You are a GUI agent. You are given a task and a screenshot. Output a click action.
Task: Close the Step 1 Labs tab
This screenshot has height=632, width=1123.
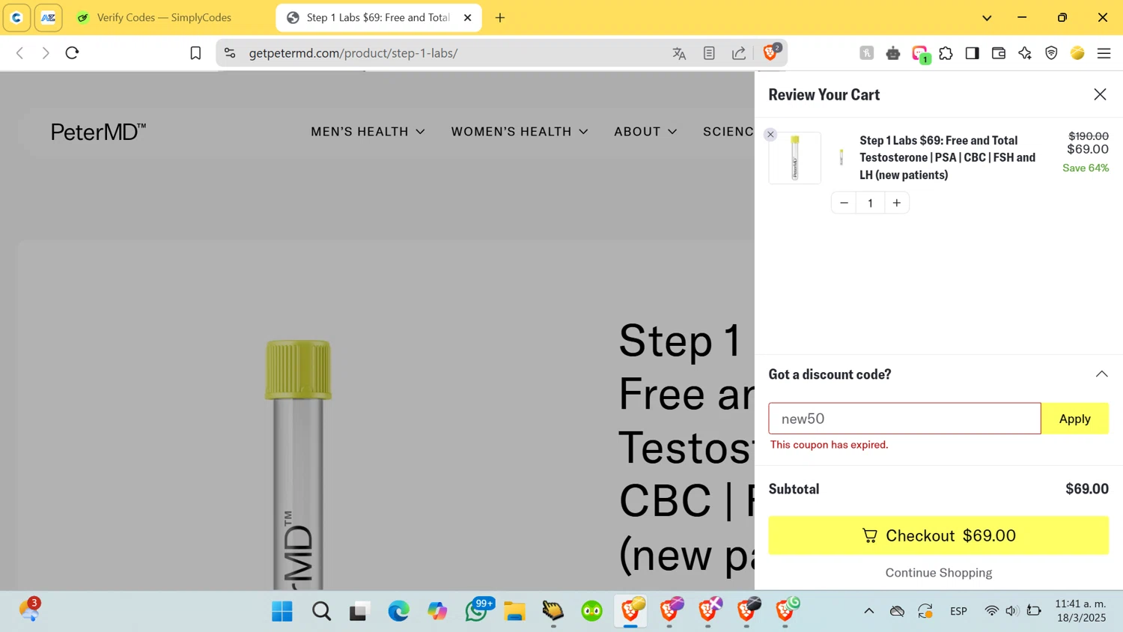click(467, 17)
